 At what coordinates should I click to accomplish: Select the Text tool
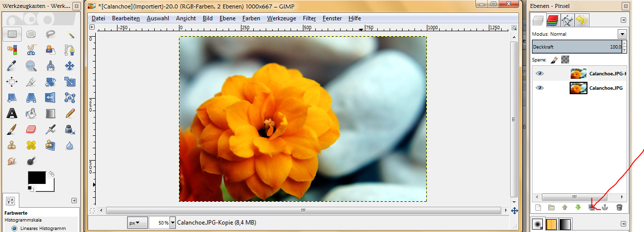12,114
